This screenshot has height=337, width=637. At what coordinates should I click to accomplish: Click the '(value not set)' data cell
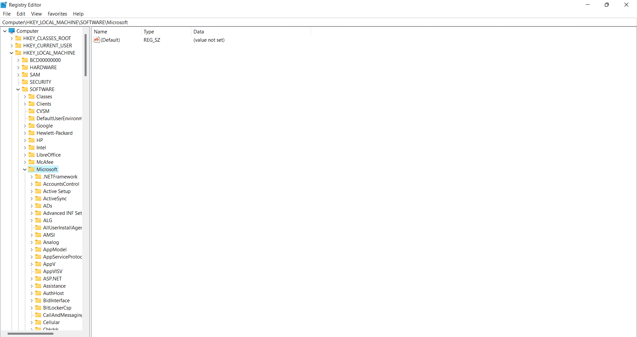[209, 40]
